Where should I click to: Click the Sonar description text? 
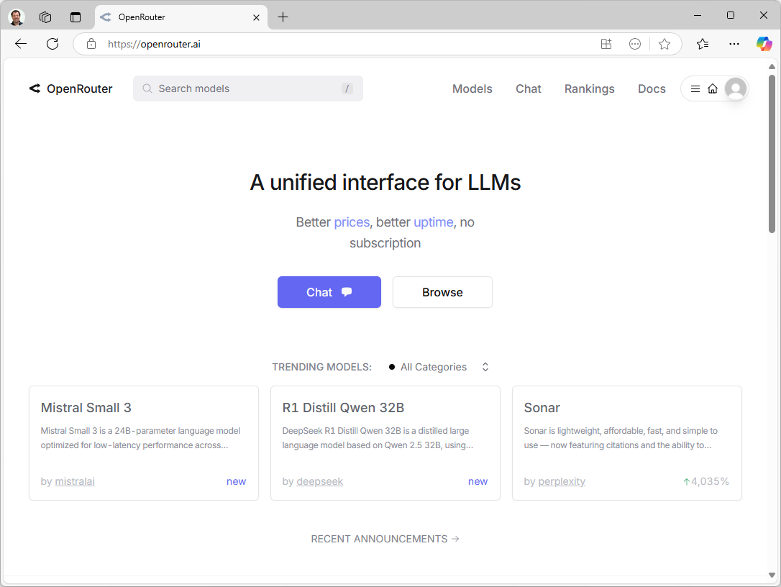click(621, 438)
